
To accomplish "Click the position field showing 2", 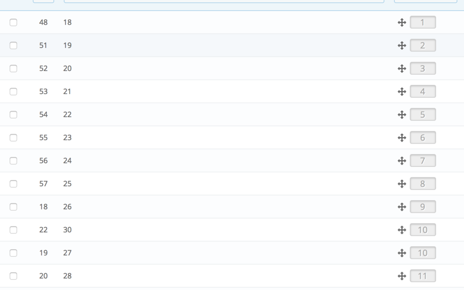I will point(423,45).
